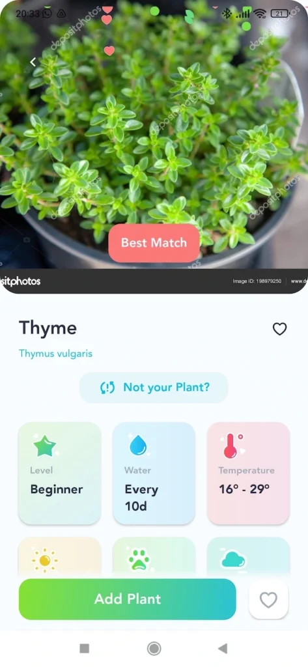
Task: Open the Level Beginner card
Action: [x=59, y=473]
